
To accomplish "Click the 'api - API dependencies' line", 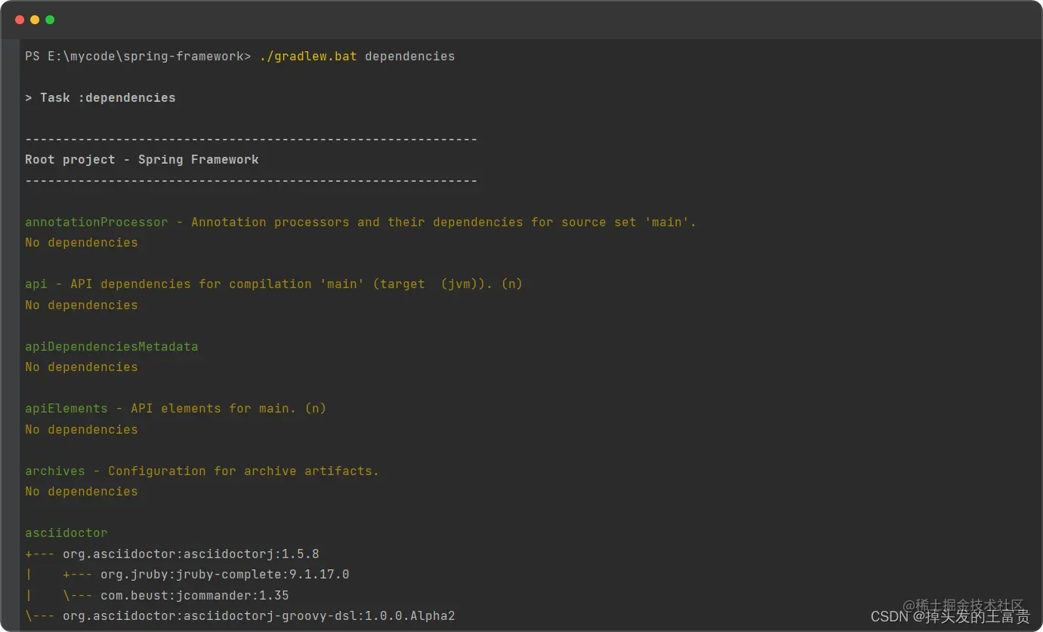I will [x=273, y=284].
